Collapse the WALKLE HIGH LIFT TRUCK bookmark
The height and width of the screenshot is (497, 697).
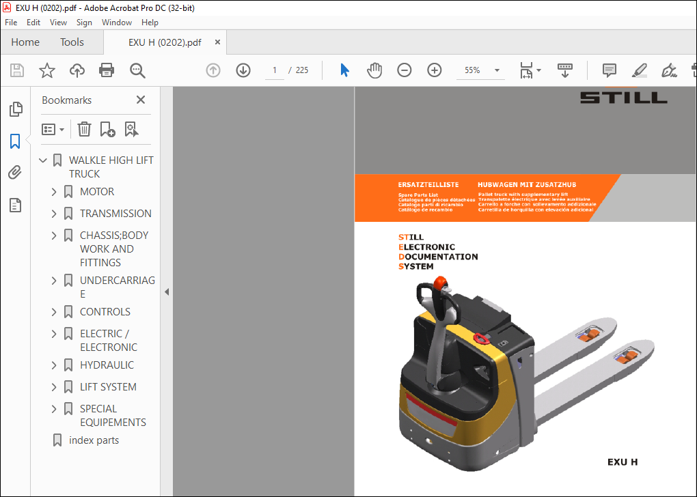coord(43,160)
